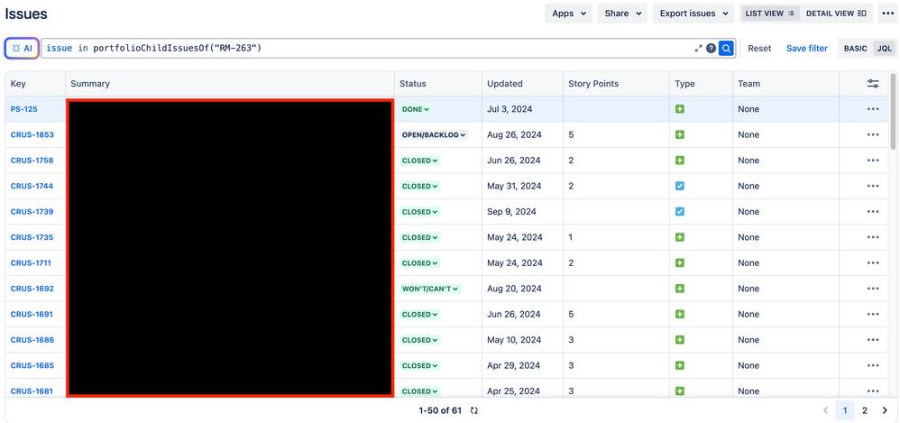Viewport: 900px width, 423px height.
Task: Click the JQL search magnifier button
Action: (x=727, y=48)
